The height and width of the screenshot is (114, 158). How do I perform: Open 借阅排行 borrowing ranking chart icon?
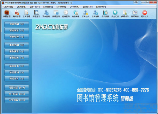click(x=125, y=14)
